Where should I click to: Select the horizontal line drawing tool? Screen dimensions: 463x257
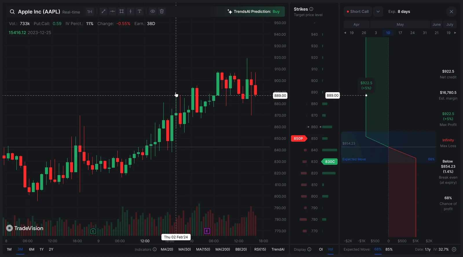(x=112, y=11)
